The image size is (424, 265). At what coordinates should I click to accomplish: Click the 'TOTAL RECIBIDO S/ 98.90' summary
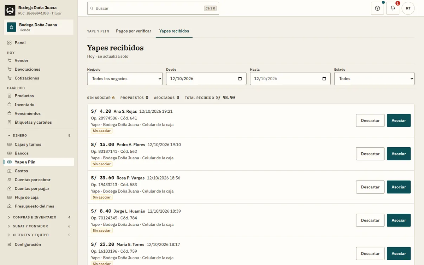coord(210,98)
